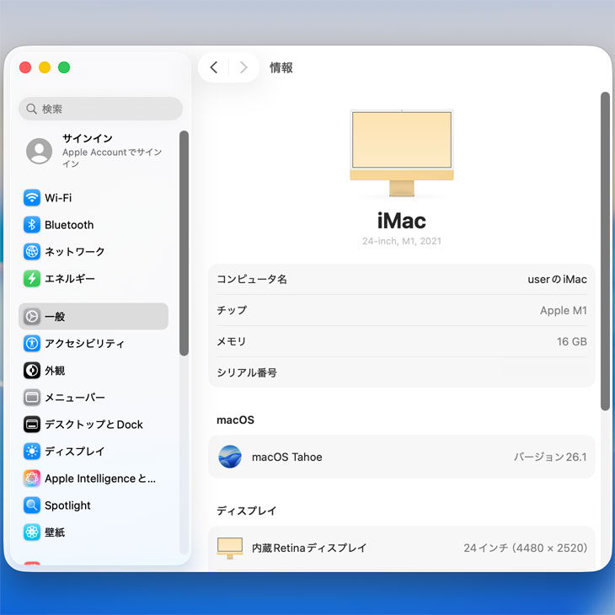This screenshot has width=615, height=615.
Task: Select the ネットワーク globe icon
Action: click(x=32, y=252)
